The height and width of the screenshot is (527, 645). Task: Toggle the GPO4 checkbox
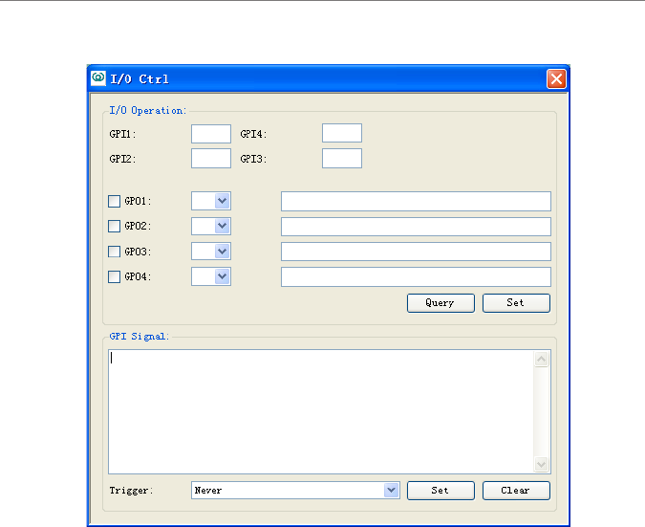114,276
